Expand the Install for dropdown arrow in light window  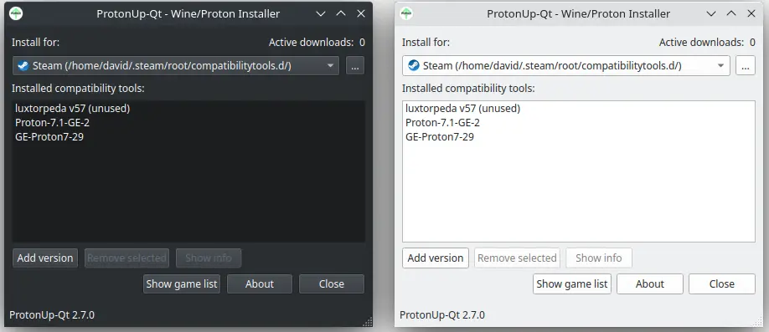(721, 65)
